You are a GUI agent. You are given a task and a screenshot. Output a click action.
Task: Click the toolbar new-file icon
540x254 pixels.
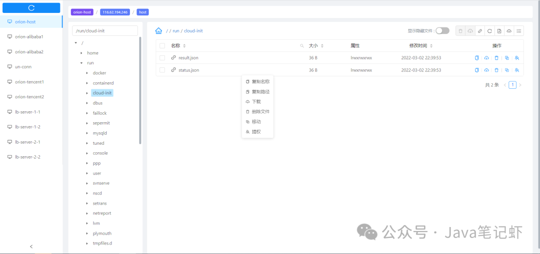tap(499, 31)
